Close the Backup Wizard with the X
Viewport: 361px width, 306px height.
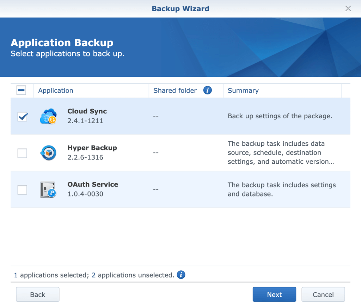(x=348, y=8)
